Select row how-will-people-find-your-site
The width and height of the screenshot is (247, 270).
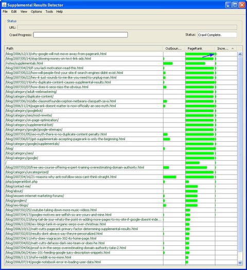[x=121, y=73]
